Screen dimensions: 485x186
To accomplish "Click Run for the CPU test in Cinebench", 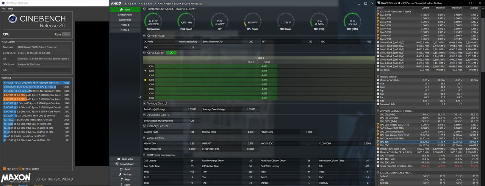I will coord(66,34).
